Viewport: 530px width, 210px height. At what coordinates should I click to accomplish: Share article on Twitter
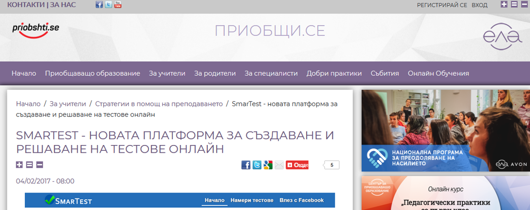pos(257,165)
